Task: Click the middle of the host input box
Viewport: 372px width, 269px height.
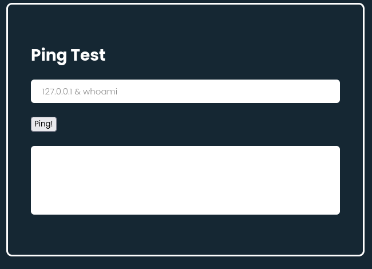Action: click(x=185, y=92)
